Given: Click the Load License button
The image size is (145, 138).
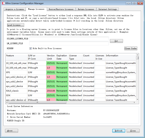Looking at the screenshot, I should tap(15, 25).
